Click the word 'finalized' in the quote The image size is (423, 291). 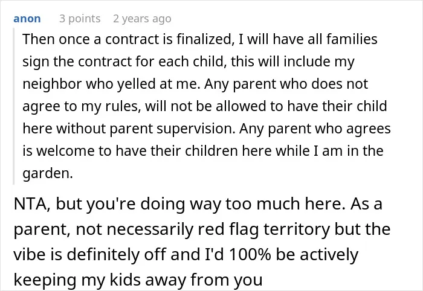pos(205,39)
